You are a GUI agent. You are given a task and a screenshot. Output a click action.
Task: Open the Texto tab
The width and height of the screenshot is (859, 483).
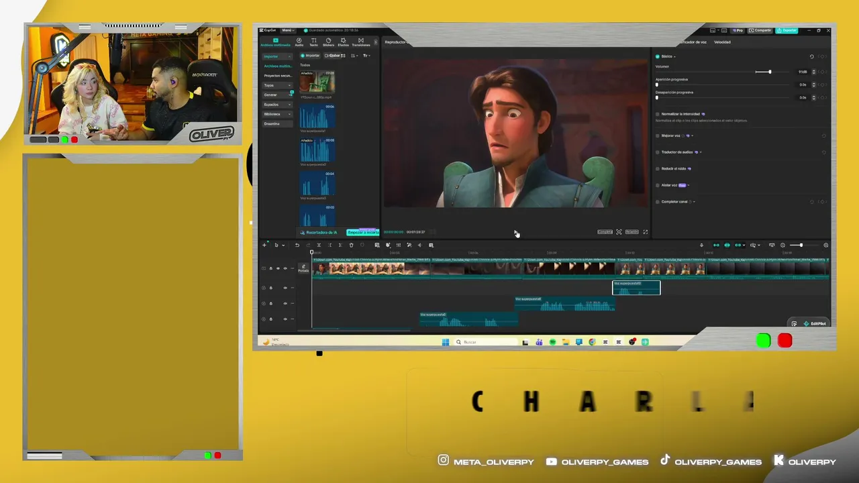[313, 42]
